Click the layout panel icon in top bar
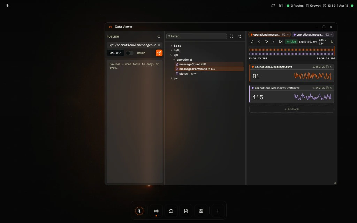The height and width of the screenshot is (223, 357). pos(281,6)
